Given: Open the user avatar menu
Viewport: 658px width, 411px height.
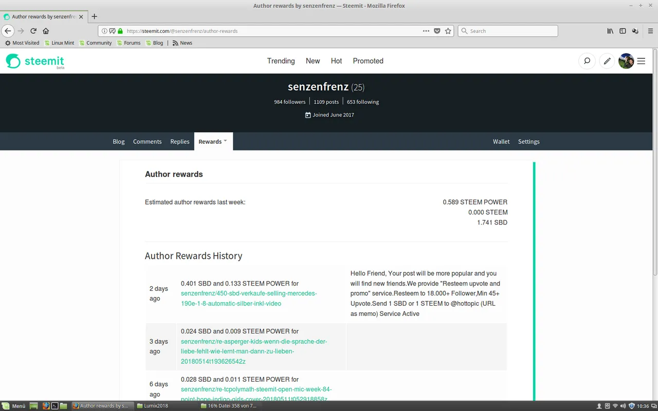Looking at the screenshot, I should click(626, 61).
